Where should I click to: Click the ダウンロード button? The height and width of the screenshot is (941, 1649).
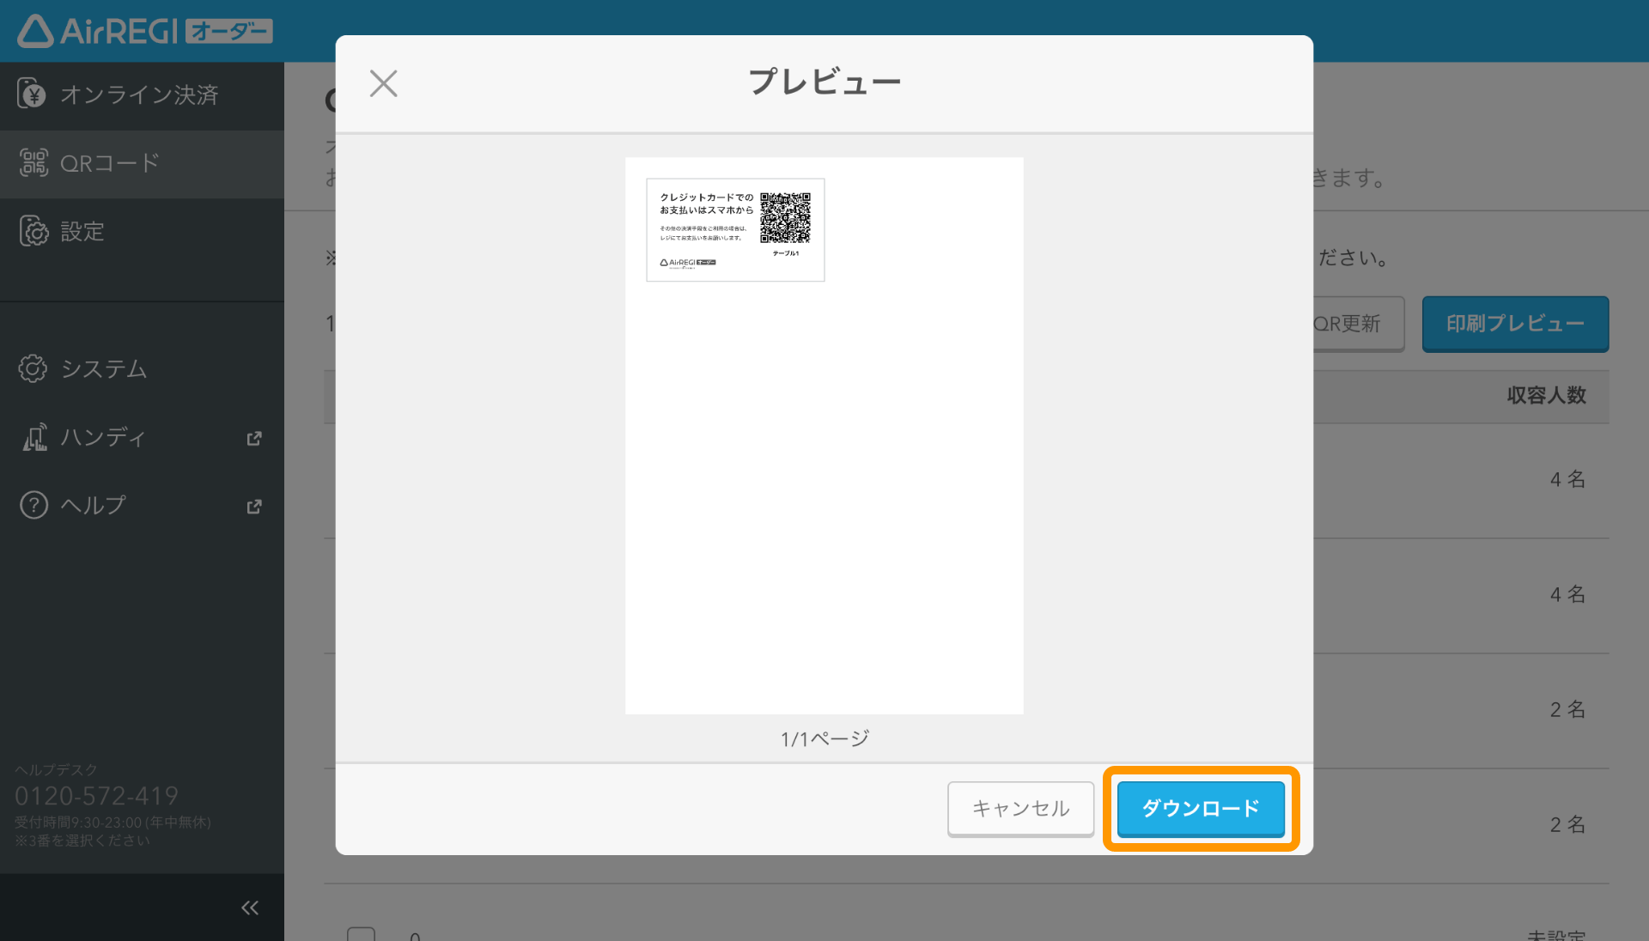point(1201,808)
